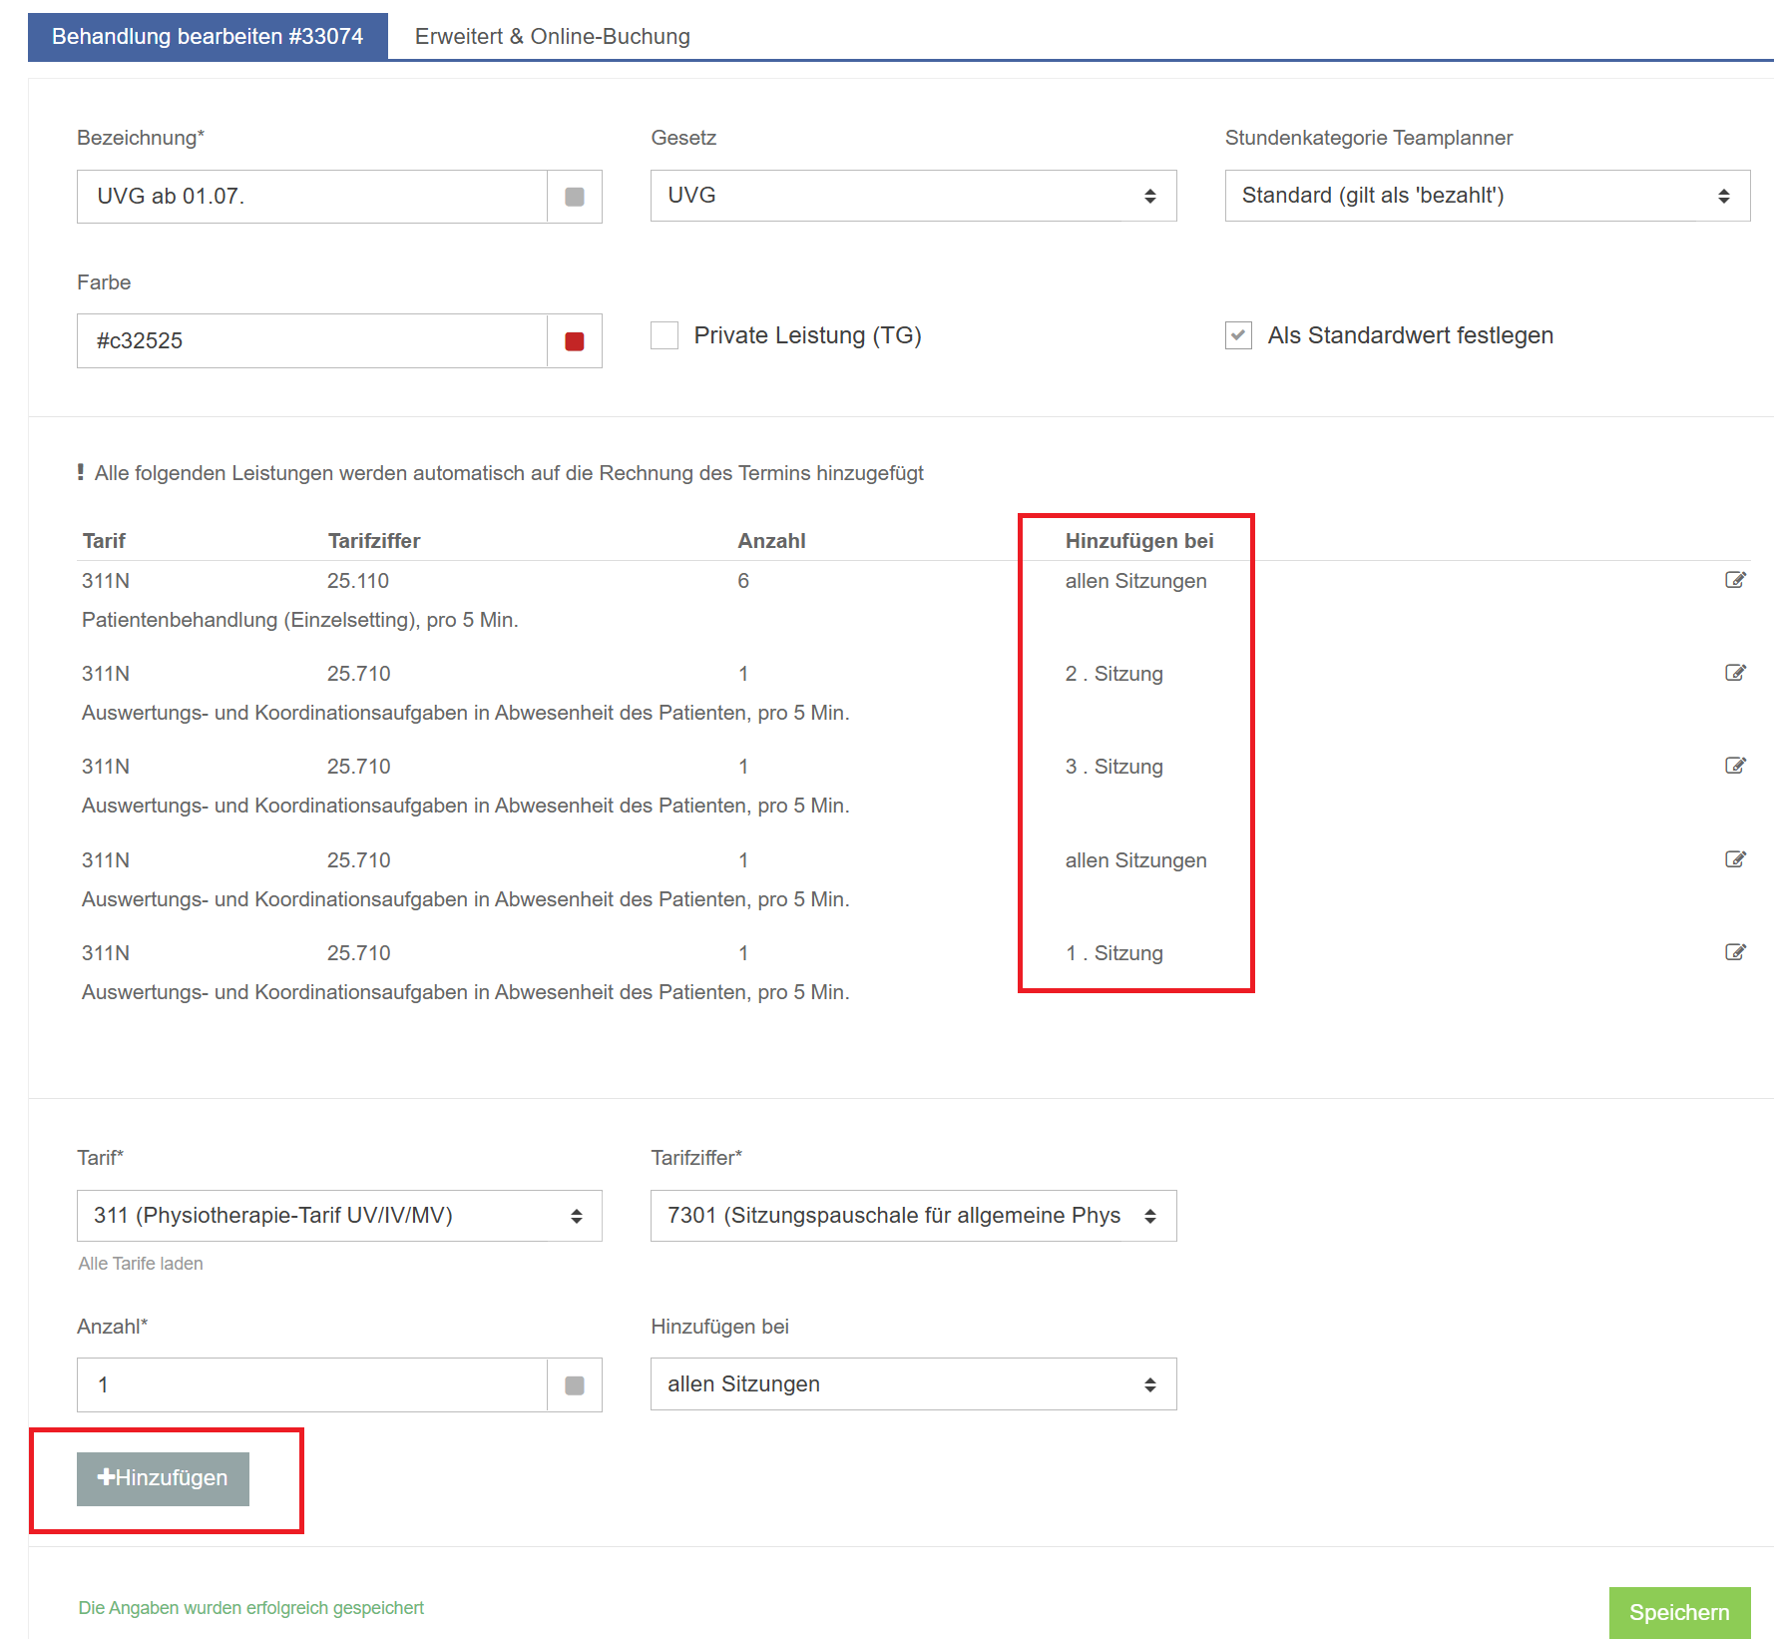Toggle Als Standardwert festlegen checkbox

tap(1238, 335)
